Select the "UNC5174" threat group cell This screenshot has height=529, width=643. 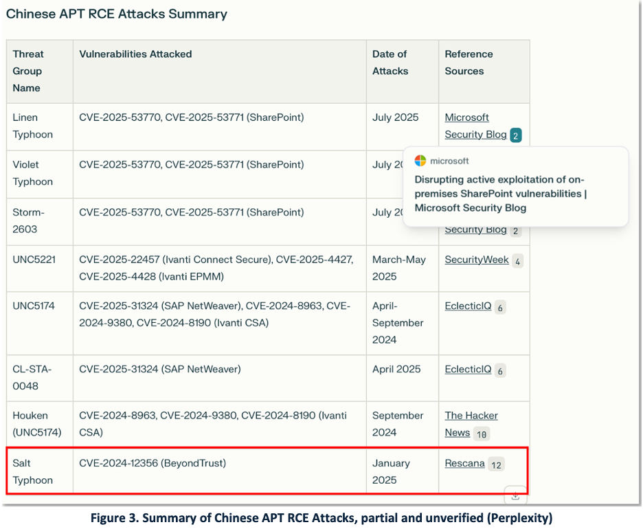tap(40, 323)
